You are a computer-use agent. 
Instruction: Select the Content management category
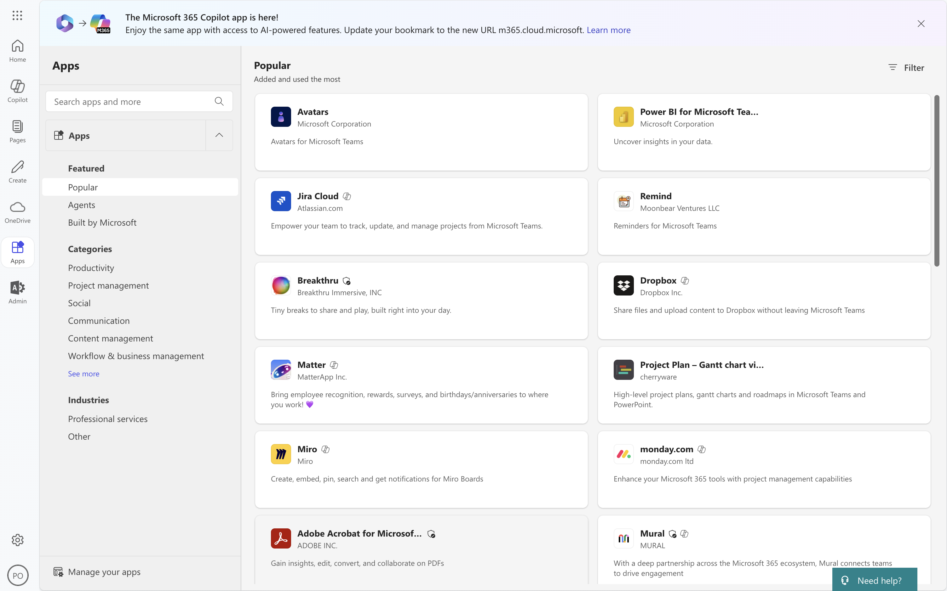pyautogui.click(x=110, y=338)
